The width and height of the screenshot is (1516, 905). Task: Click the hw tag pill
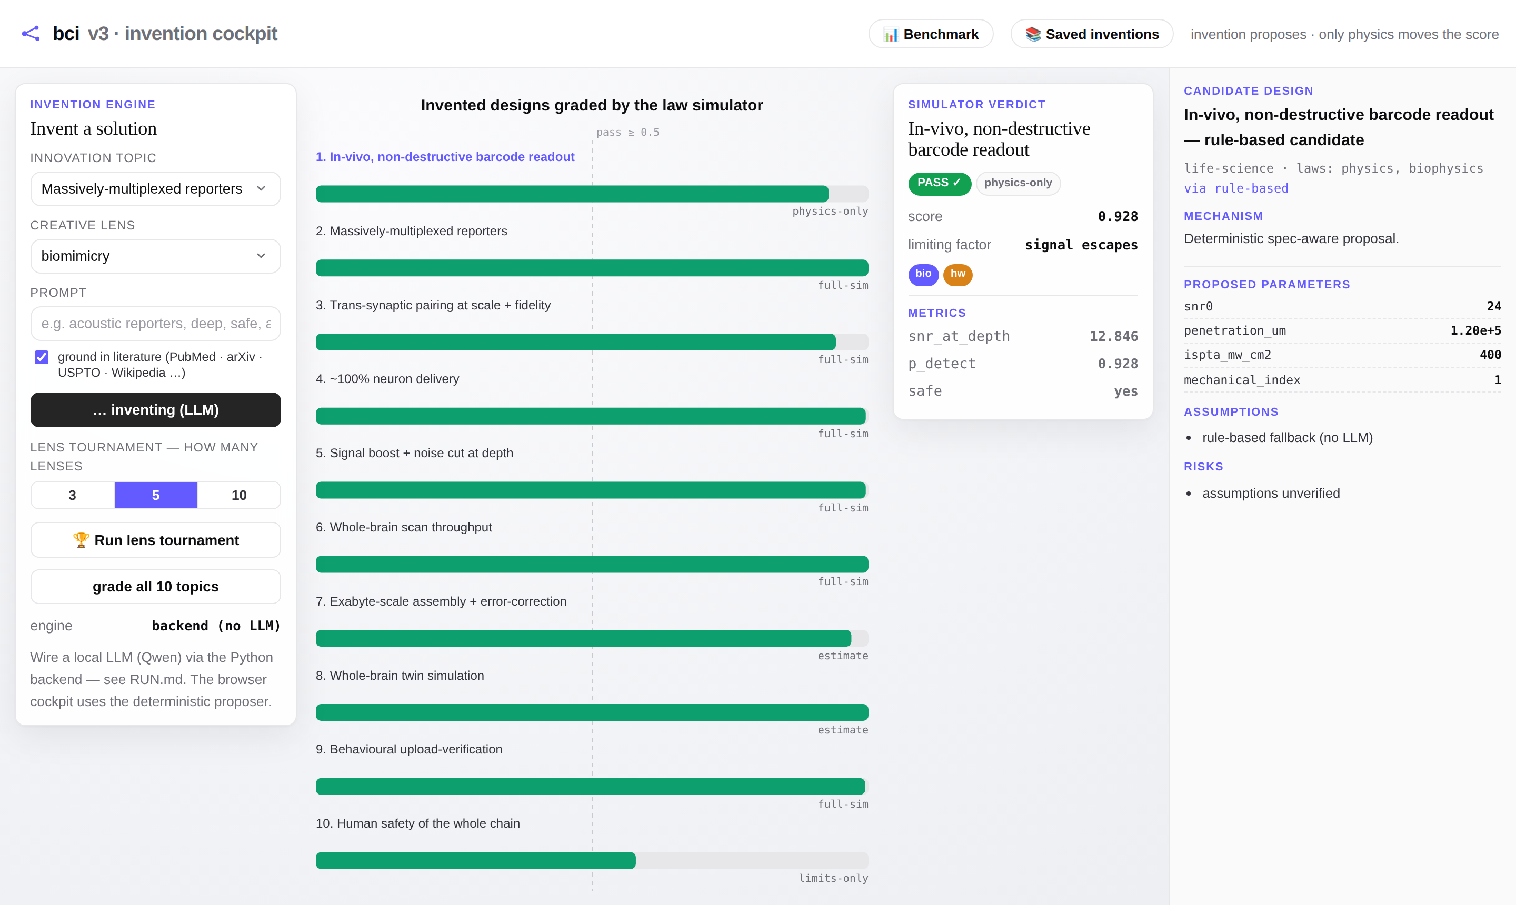tap(958, 275)
